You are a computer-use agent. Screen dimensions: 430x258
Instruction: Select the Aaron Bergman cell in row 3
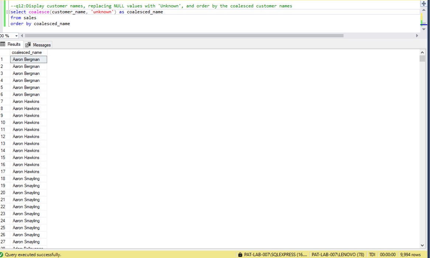pyautogui.click(x=28, y=73)
